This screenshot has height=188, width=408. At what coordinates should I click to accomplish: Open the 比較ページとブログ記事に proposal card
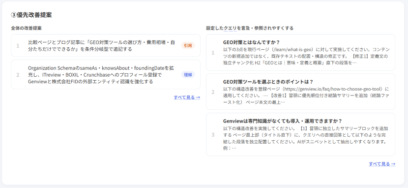106,46
